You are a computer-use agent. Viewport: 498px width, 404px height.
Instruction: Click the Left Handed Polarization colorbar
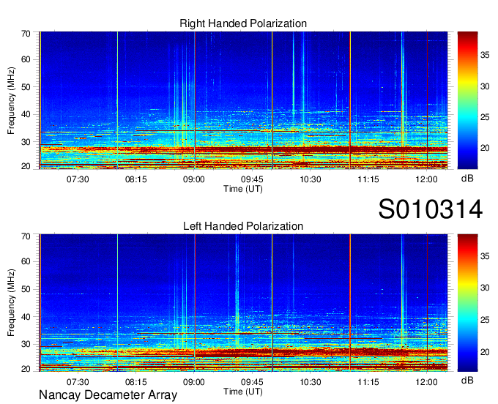pos(467,303)
